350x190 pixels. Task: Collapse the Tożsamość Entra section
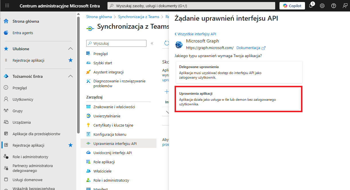pos(71,76)
